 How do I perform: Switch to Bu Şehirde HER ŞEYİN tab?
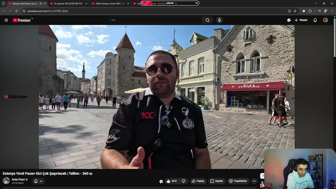(68, 3)
